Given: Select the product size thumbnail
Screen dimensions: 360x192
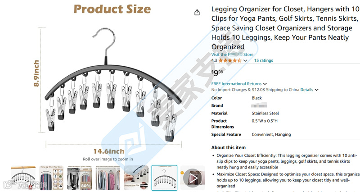Looking at the screenshot, I should pyautogui.click(x=164, y=178).
